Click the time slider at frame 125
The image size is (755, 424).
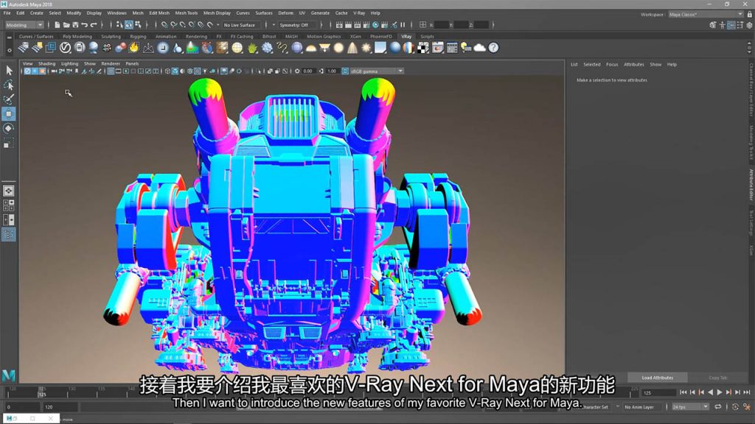click(42, 392)
